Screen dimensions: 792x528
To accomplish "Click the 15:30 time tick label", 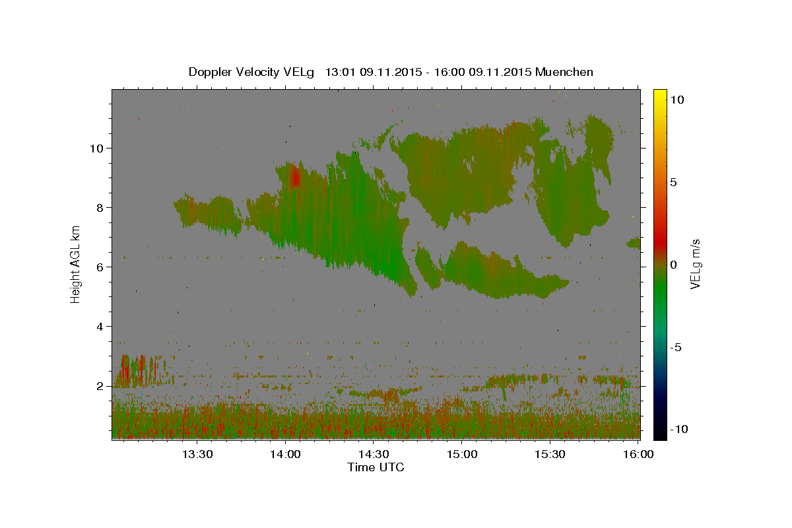I will coord(550,455).
